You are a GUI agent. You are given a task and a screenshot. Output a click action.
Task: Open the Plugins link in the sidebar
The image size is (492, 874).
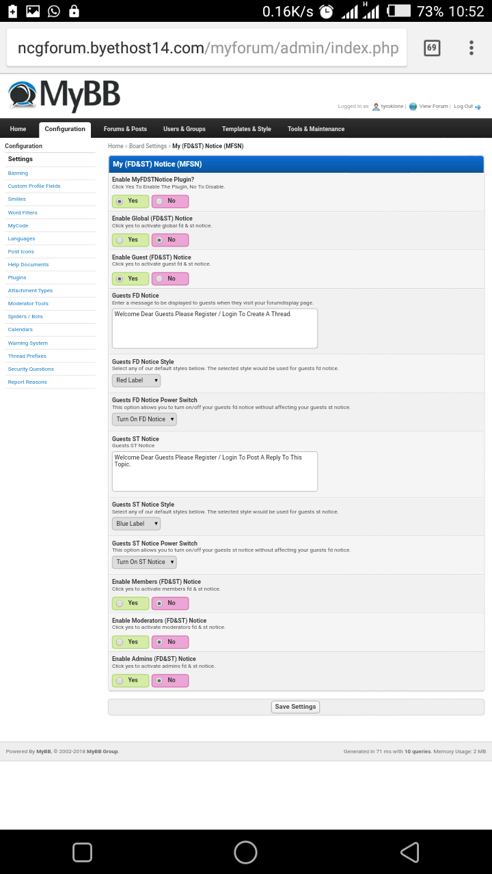coord(17,278)
